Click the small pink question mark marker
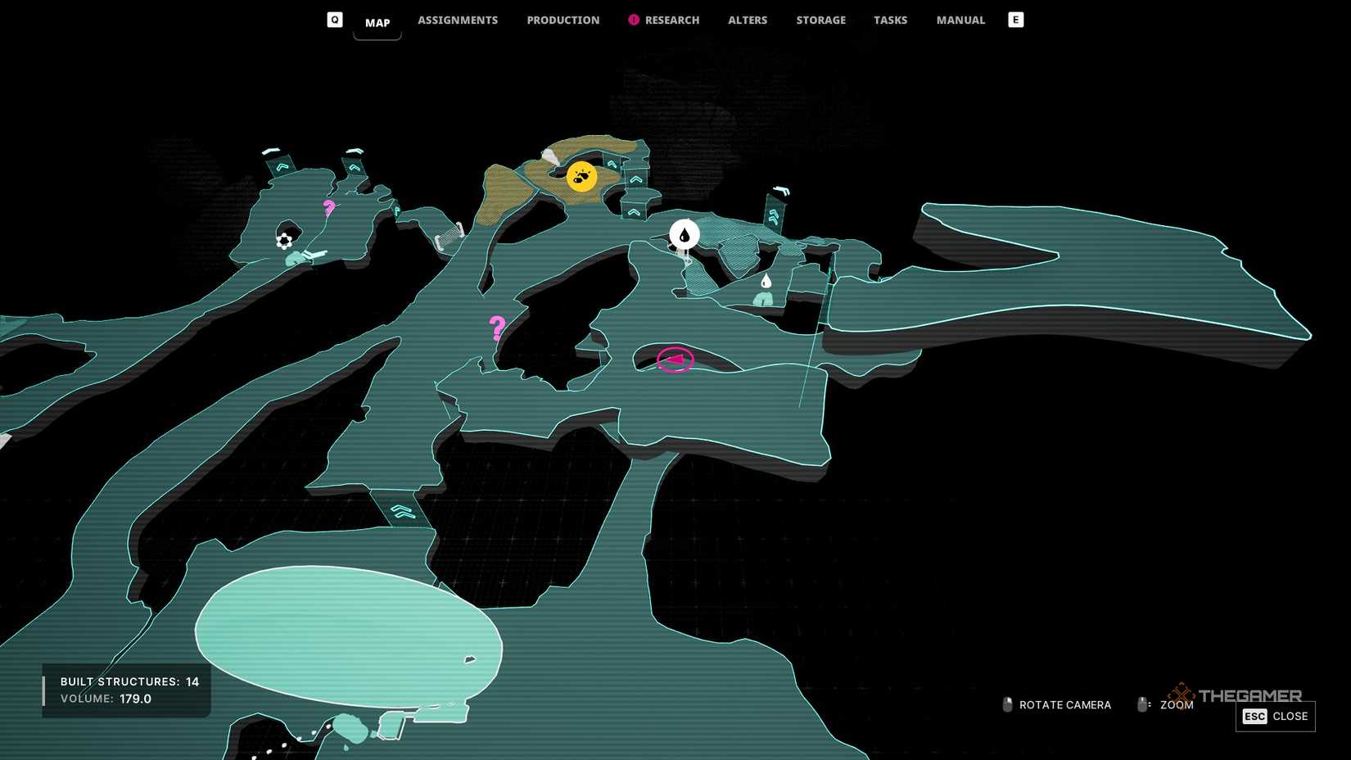The image size is (1351, 760). [328, 208]
